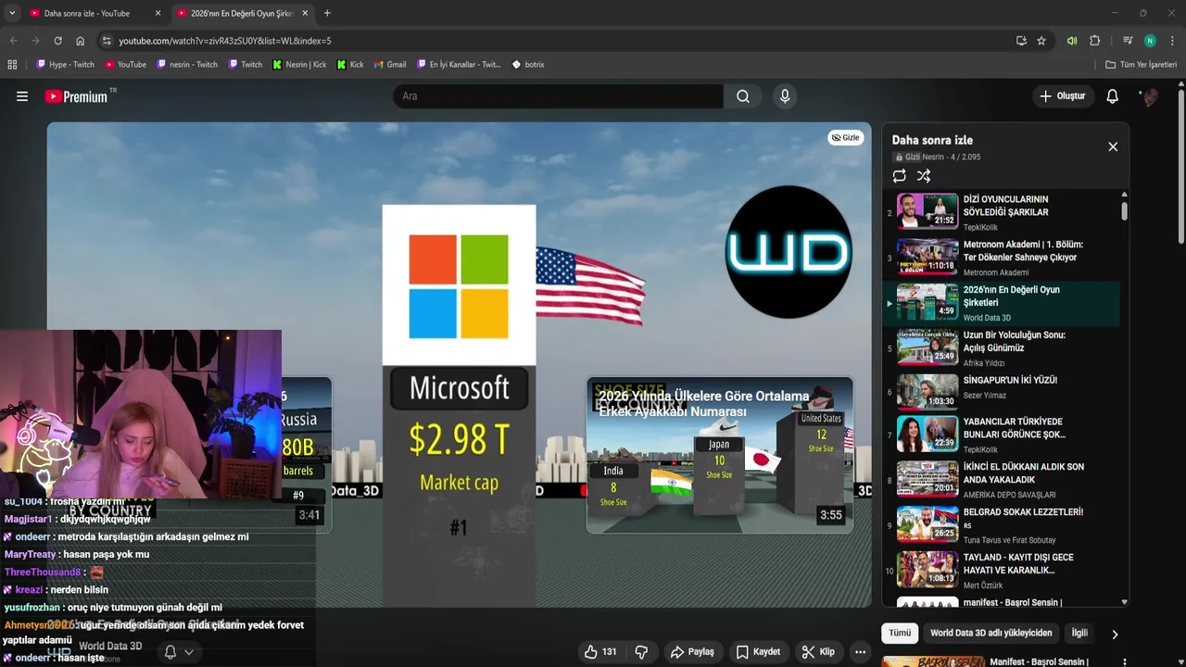Select World Data 3D adlı yükleyiciden chip
The width and height of the screenshot is (1186, 667).
pyautogui.click(x=990, y=633)
